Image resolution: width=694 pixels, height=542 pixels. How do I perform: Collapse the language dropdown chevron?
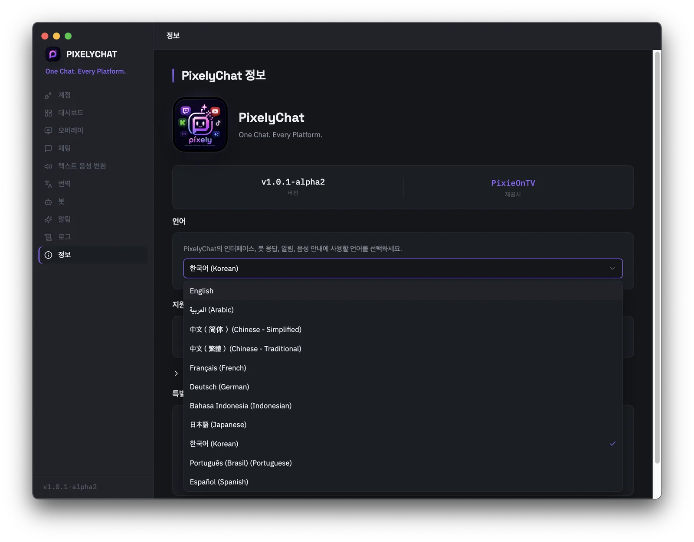[612, 269]
